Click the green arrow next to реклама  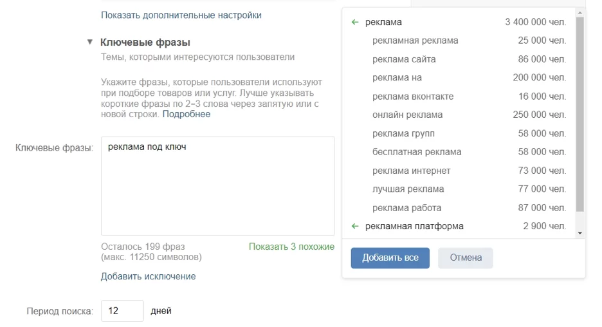pos(355,23)
